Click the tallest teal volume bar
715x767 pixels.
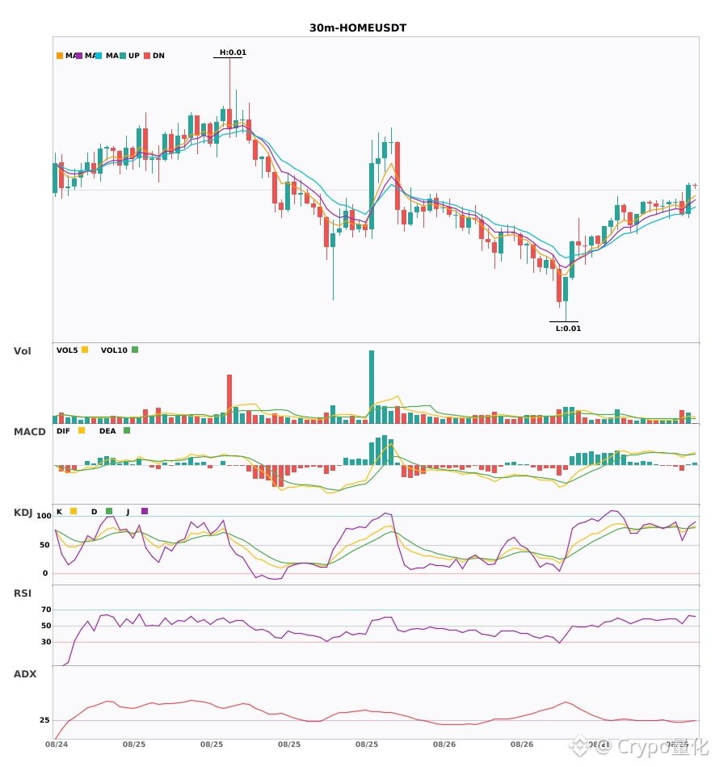coord(372,387)
